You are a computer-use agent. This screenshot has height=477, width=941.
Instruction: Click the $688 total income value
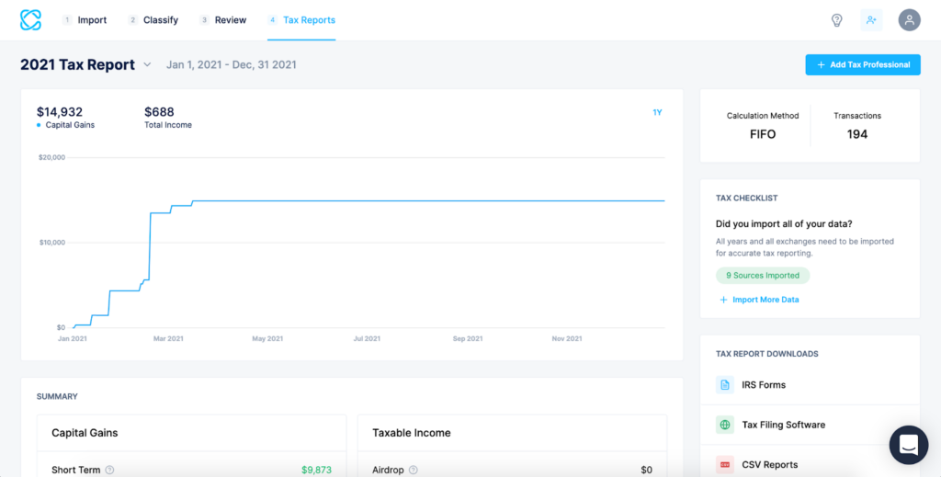click(x=159, y=111)
